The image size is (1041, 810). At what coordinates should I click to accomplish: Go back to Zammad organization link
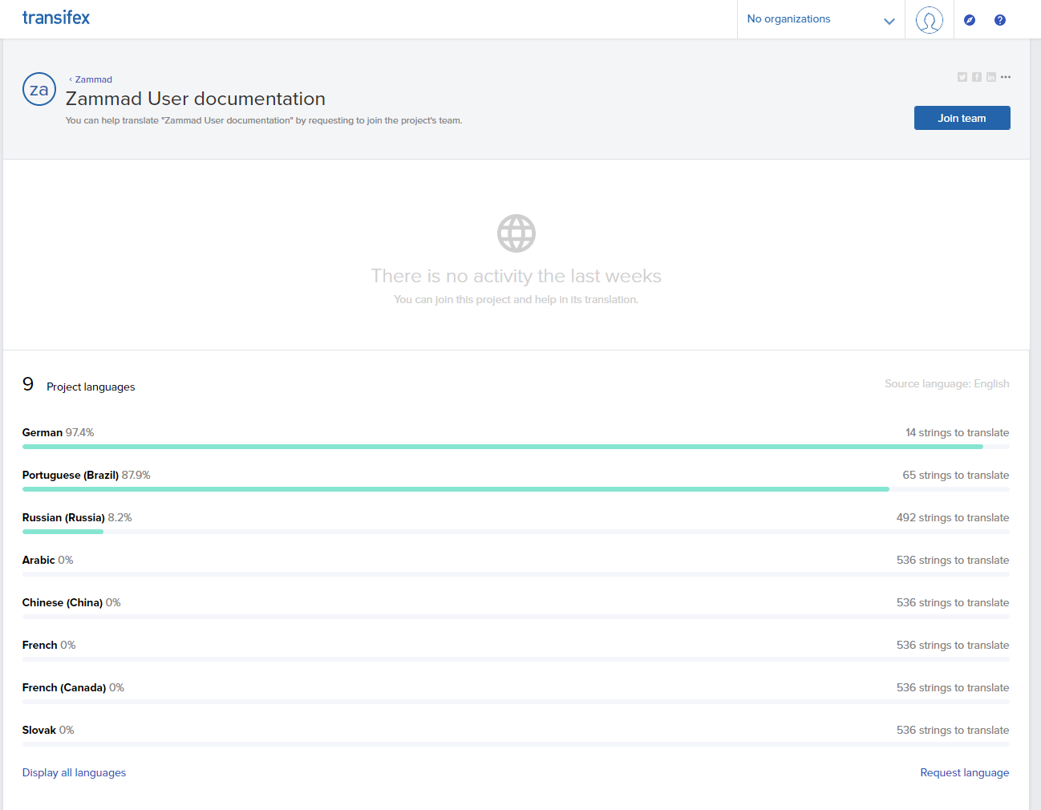91,79
